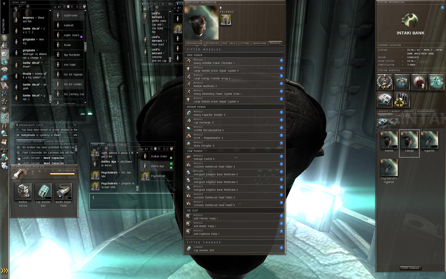446x279 pixels.
Task: Select the Medium Secure container in cargo
Action: 23,195
